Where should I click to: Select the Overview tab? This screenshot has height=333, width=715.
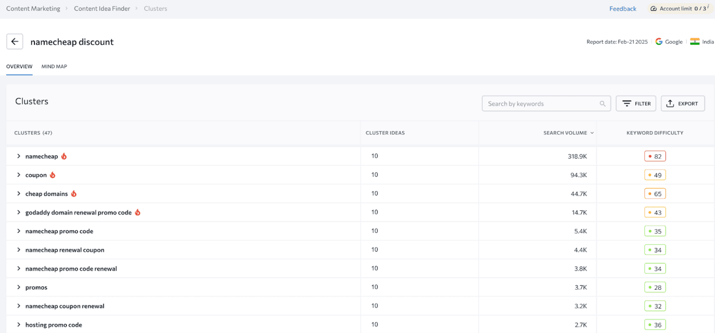coord(19,67)
